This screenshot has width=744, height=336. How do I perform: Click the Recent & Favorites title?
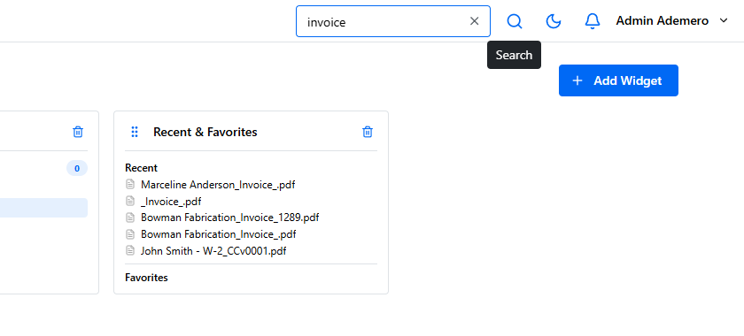coord(205,133)
